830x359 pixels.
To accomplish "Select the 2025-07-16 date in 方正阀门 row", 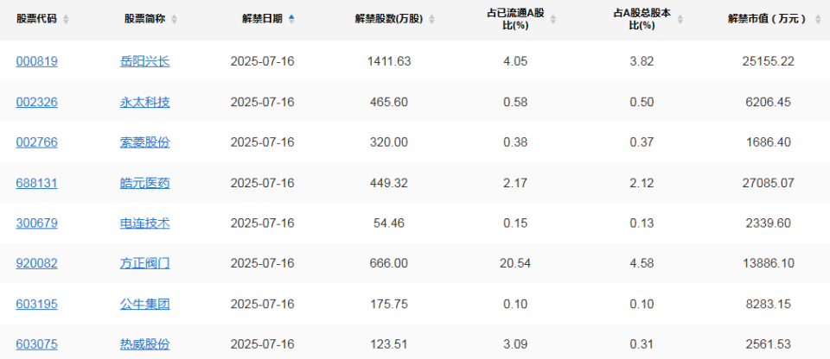I will click(x=263, y=263).
